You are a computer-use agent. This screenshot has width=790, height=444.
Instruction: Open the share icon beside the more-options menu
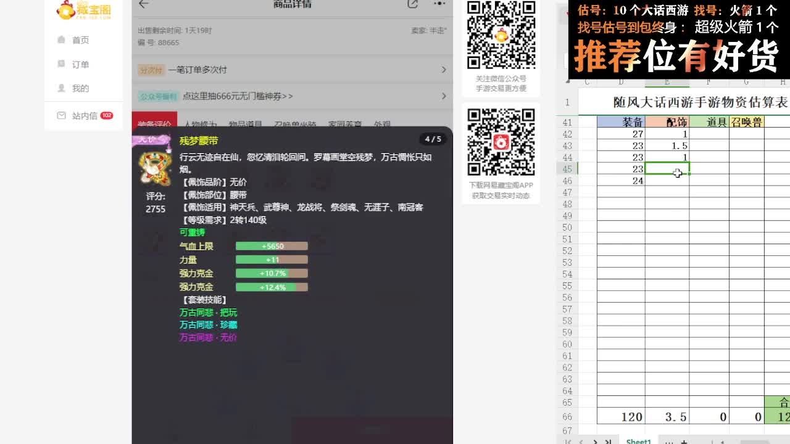pyautogui.click(x=412, y=4)
